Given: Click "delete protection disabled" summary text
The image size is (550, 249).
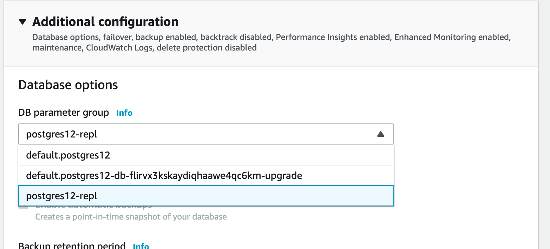Looking at the screenshot, I should point(207,47).
